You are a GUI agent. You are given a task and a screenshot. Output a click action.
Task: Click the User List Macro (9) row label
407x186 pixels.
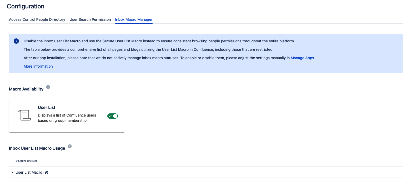point(32,172)
